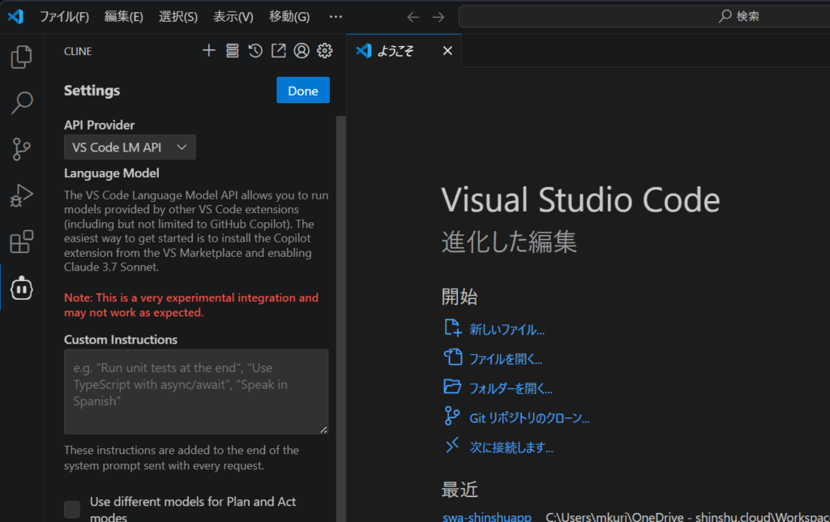Image resolution: width=830 pixels, height=522 pixels.
Task: Open the Extensions view
Action: (x=21, y=242)
